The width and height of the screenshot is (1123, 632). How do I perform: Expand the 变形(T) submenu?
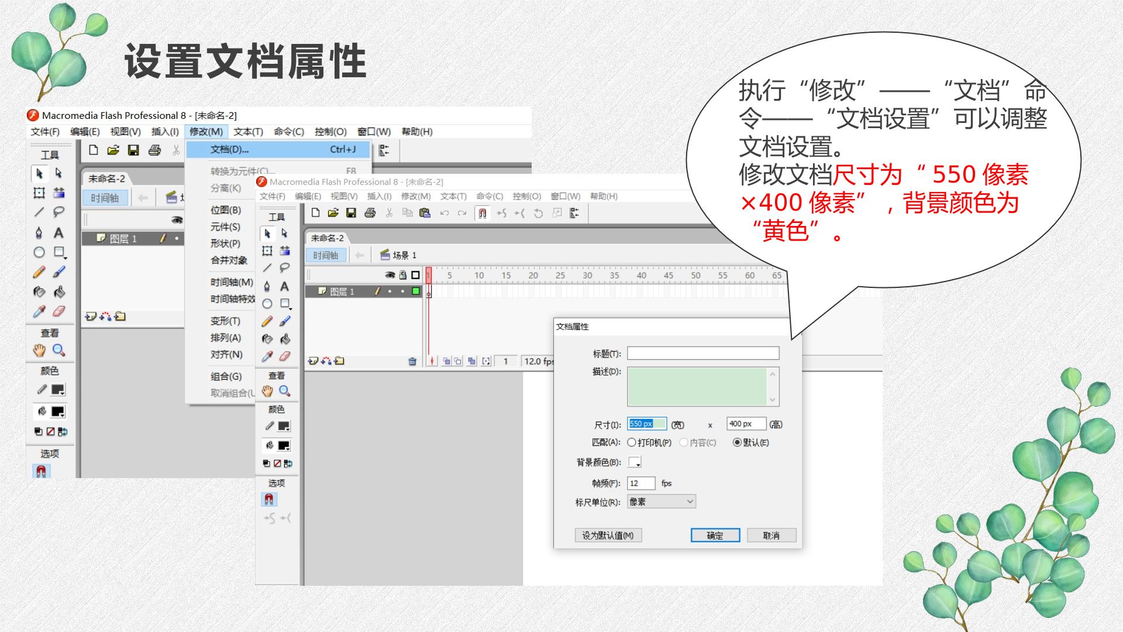point(226,321)
